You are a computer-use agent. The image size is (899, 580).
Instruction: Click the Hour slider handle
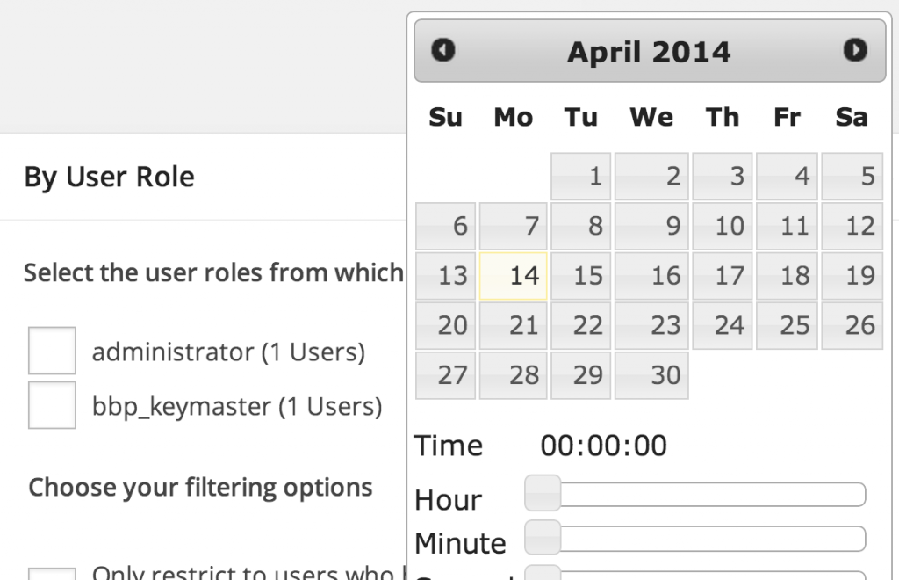click(542, 494)
